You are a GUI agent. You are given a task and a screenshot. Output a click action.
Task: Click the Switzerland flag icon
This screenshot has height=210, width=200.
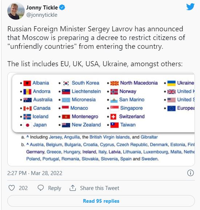click(113, 117)
